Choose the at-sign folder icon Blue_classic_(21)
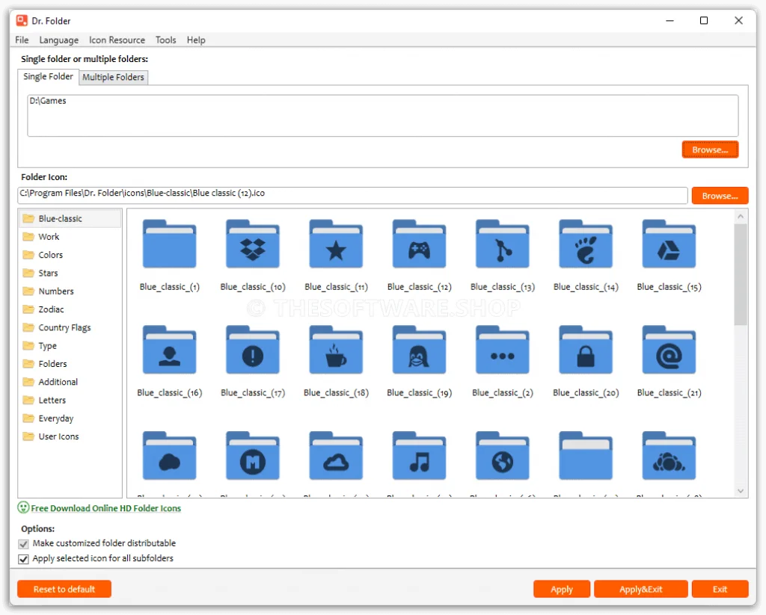 click(669, 350)
